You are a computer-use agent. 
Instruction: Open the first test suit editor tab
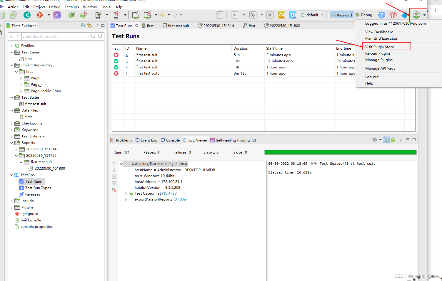[176, 26]
